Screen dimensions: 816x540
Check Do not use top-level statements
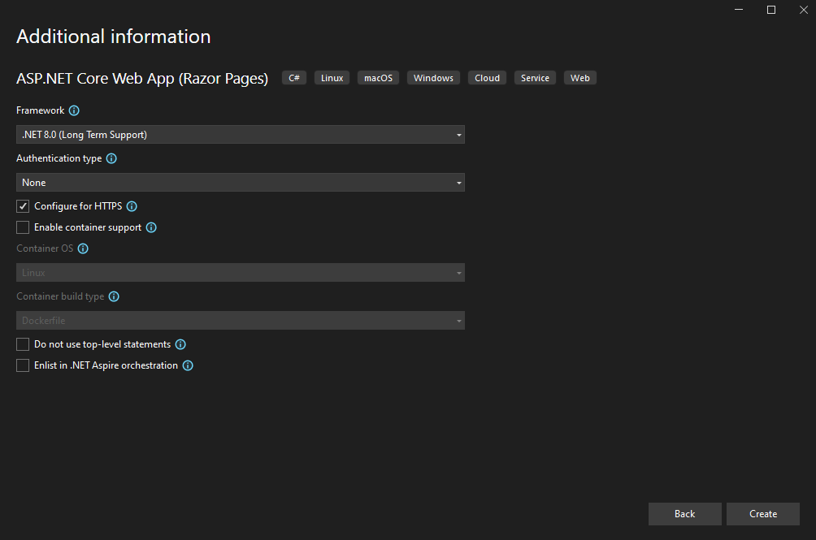[x=23, y=344]
